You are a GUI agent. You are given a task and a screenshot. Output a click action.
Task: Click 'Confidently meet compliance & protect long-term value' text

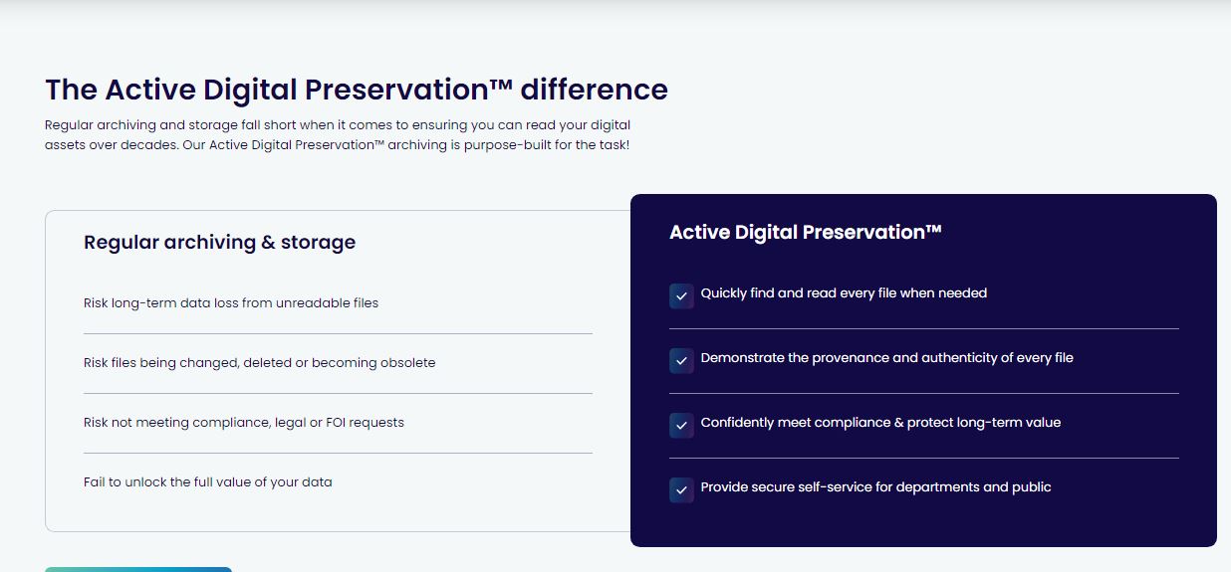pos(880,422)
